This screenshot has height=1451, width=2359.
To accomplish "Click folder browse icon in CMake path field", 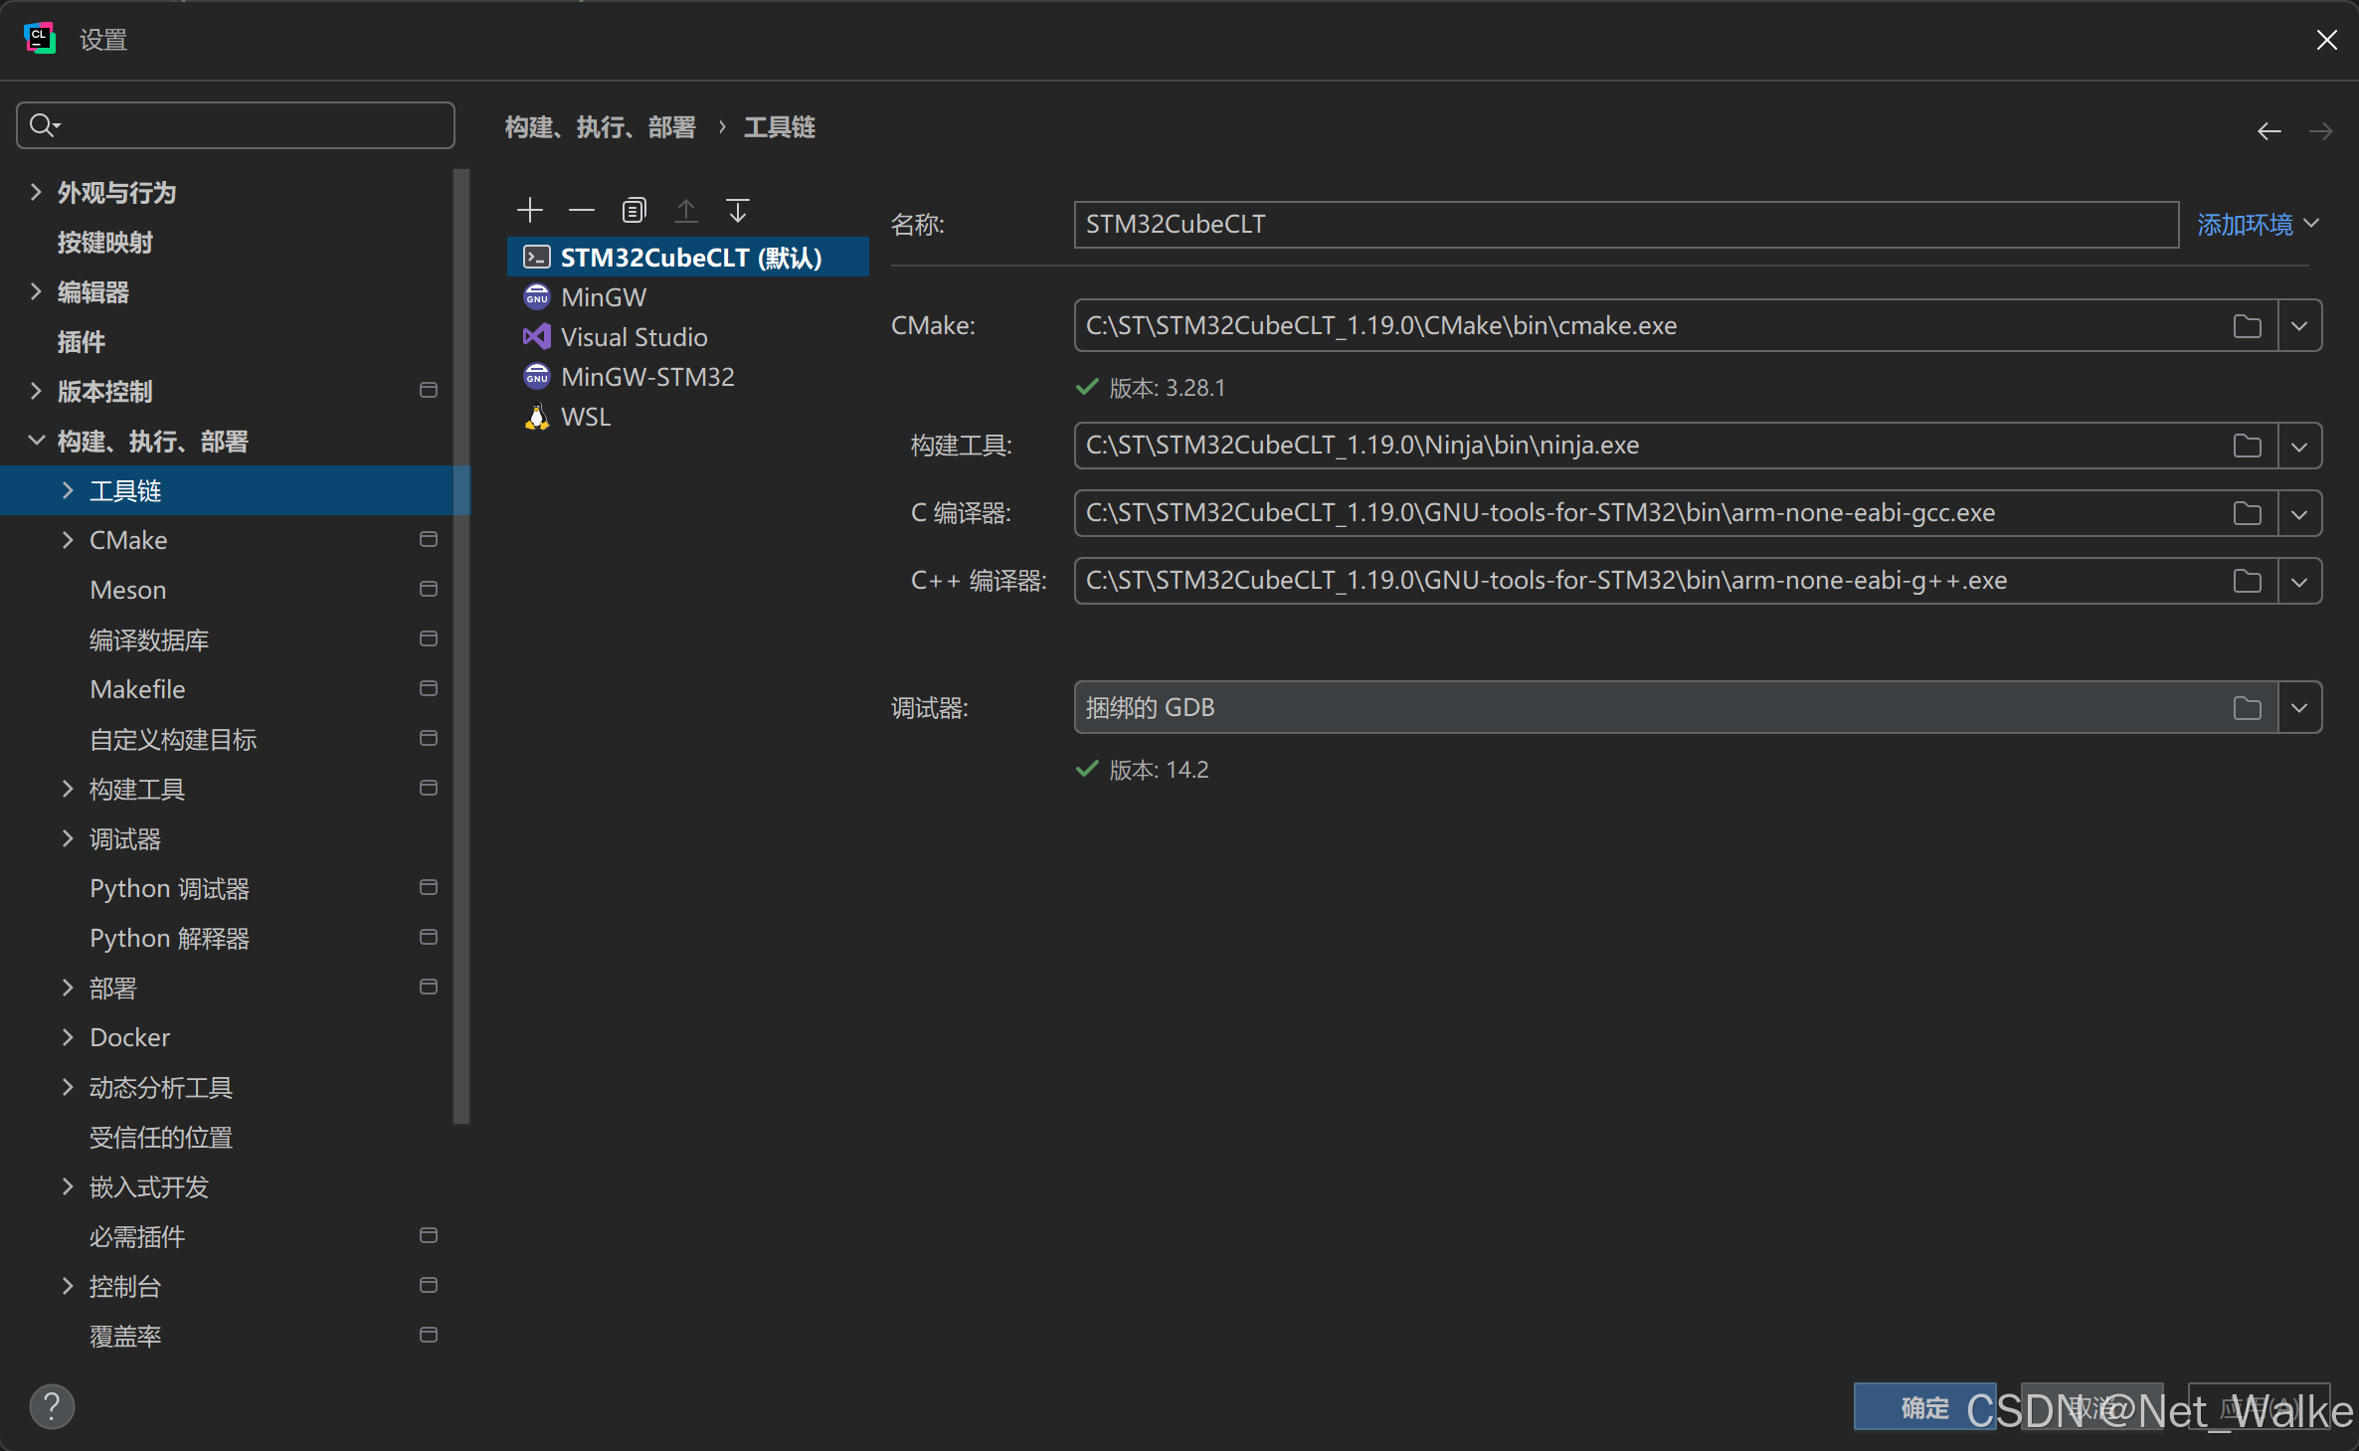I will [2247, 326].
